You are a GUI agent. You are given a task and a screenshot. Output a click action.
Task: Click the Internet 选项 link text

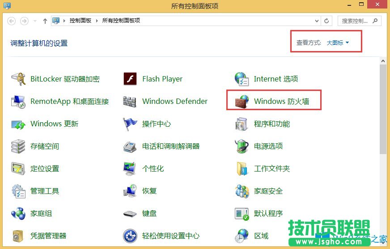(276, 79)
